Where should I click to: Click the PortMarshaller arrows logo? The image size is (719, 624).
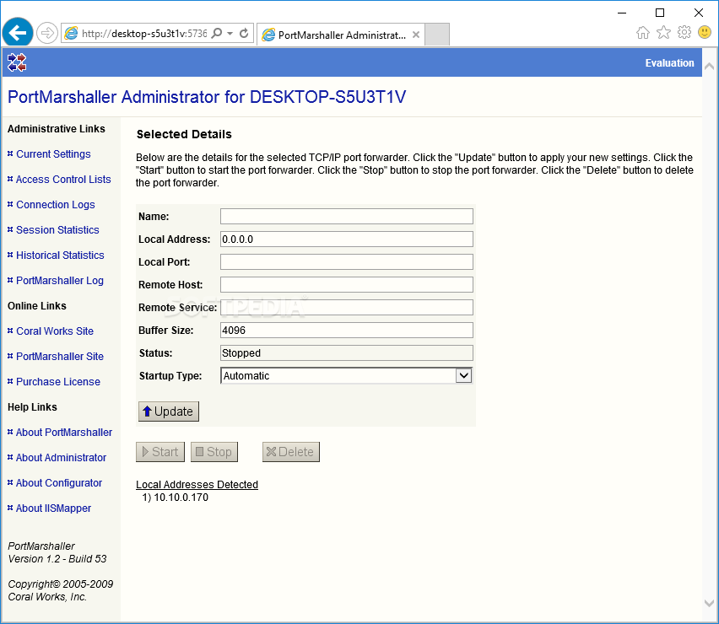tap(17, 62)
